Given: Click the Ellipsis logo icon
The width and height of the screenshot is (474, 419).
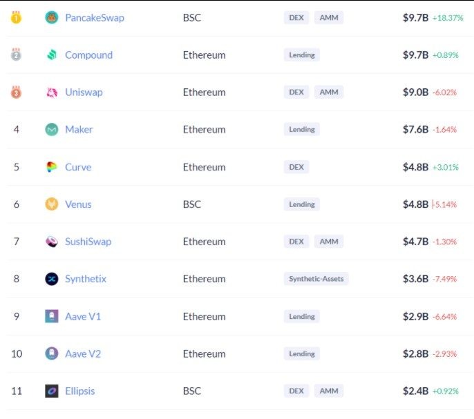Looking at the screenshot, I should click(x=52, y=391).
